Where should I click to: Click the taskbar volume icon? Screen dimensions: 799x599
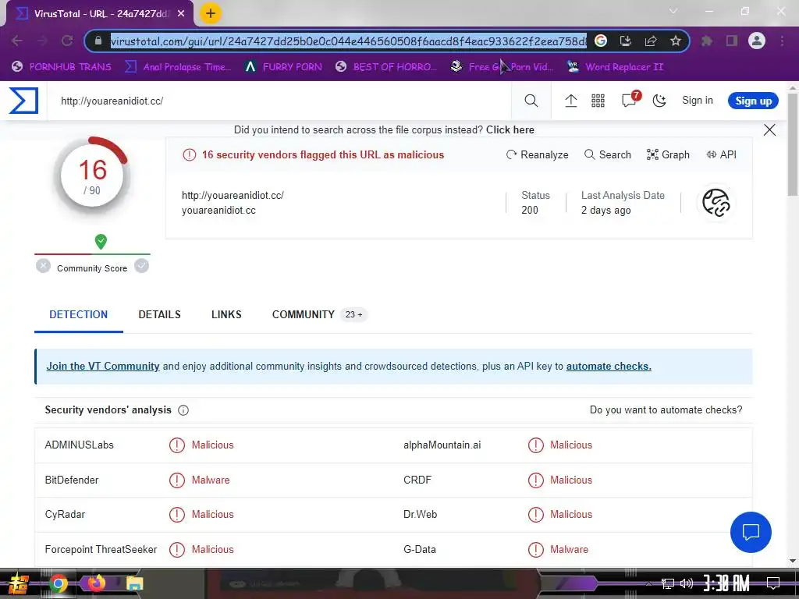pos(687,583)
